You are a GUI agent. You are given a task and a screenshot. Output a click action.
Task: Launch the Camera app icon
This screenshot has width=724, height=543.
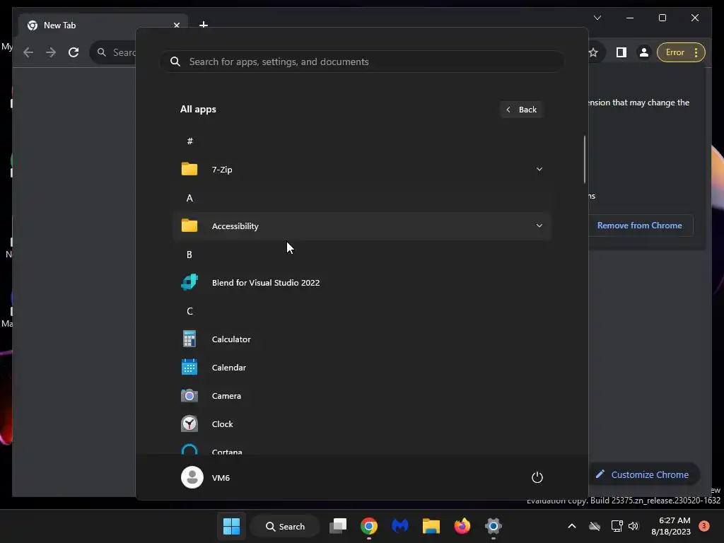(189, 396)
